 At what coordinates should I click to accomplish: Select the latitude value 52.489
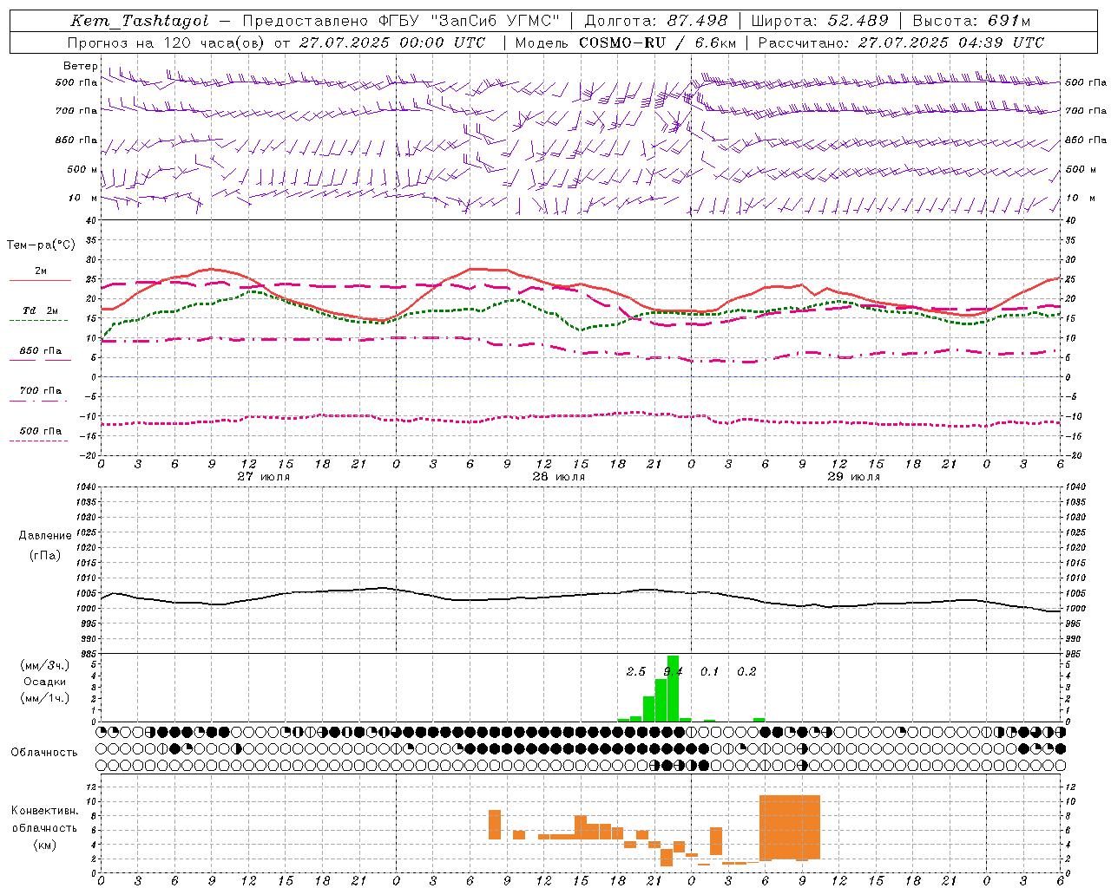tap(858, 21)
